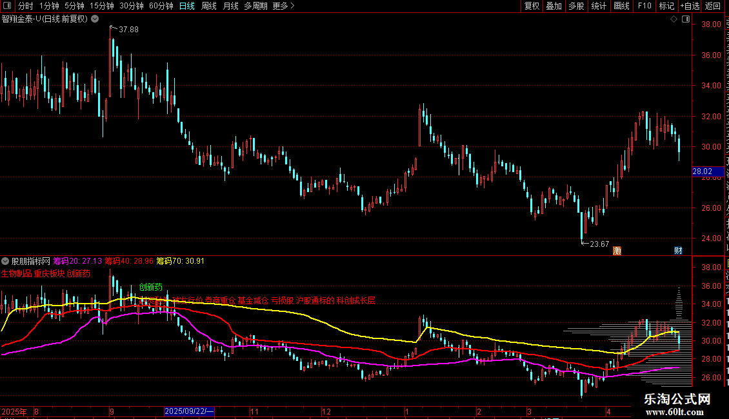Click the 2025年 label on time axis

[14, 411]
